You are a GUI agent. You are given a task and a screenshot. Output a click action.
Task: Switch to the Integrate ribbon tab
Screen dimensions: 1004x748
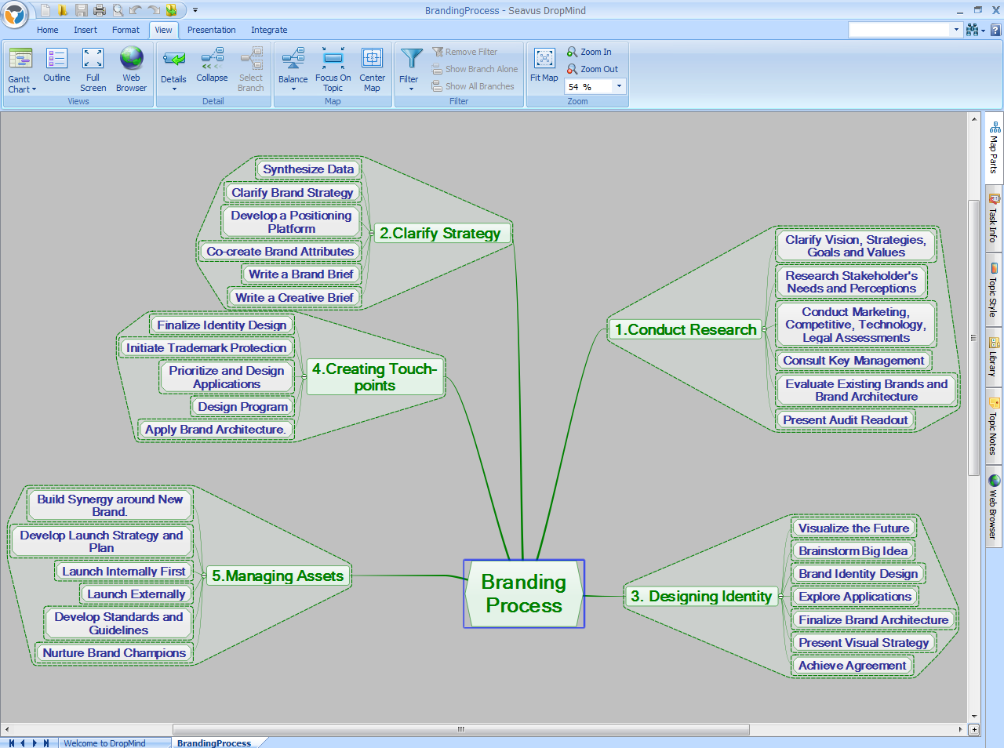(x=269, y=30)
